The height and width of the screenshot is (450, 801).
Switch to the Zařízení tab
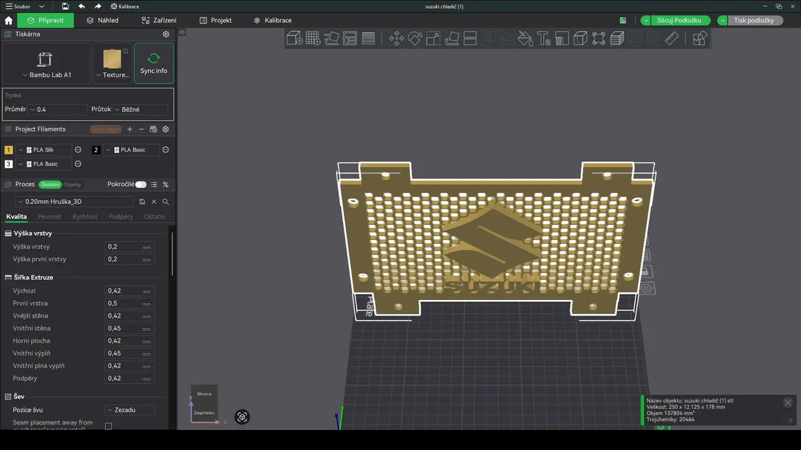pos(159,20)
